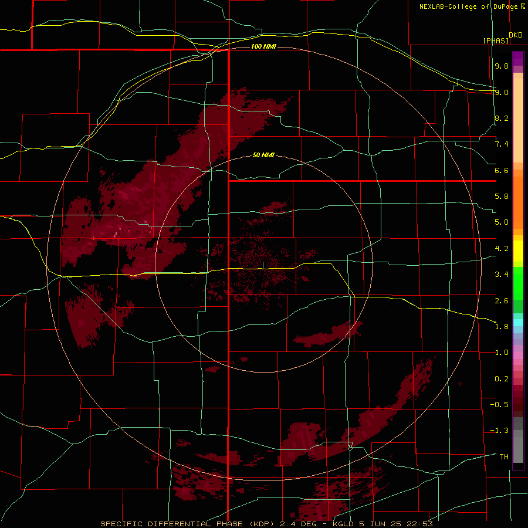Click the 100 NMI range ring label
The height and width of the screenshot is (528, 528).
tap(263, 46)
